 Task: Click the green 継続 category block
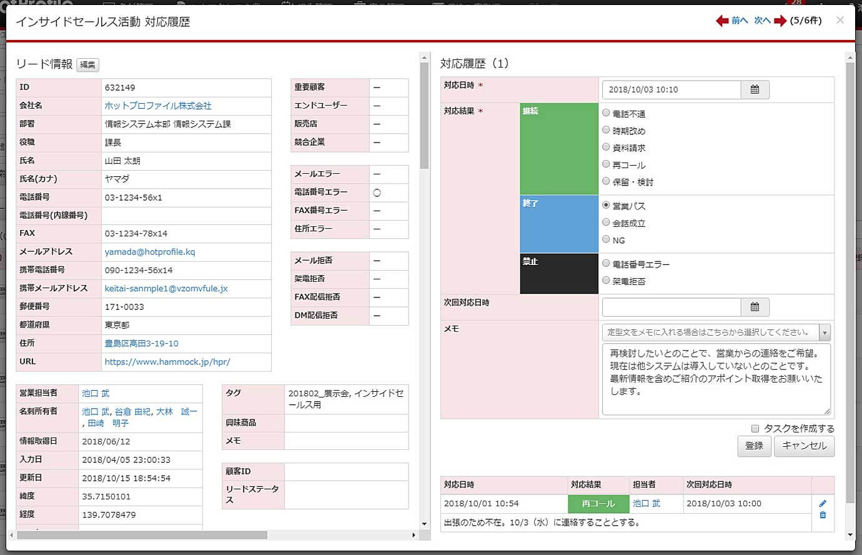pyautogui.click(x=559, y=149)
